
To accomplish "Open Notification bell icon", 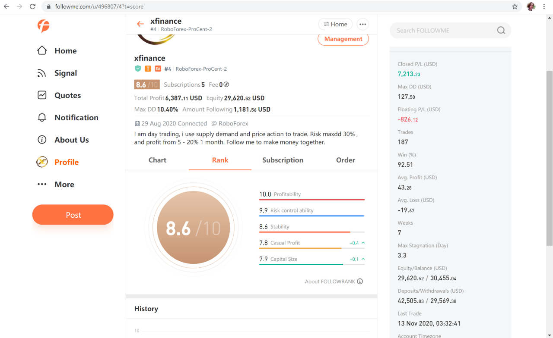I will [x=42, y=118].
